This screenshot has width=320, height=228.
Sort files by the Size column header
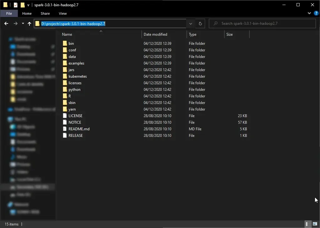[230, 34]
